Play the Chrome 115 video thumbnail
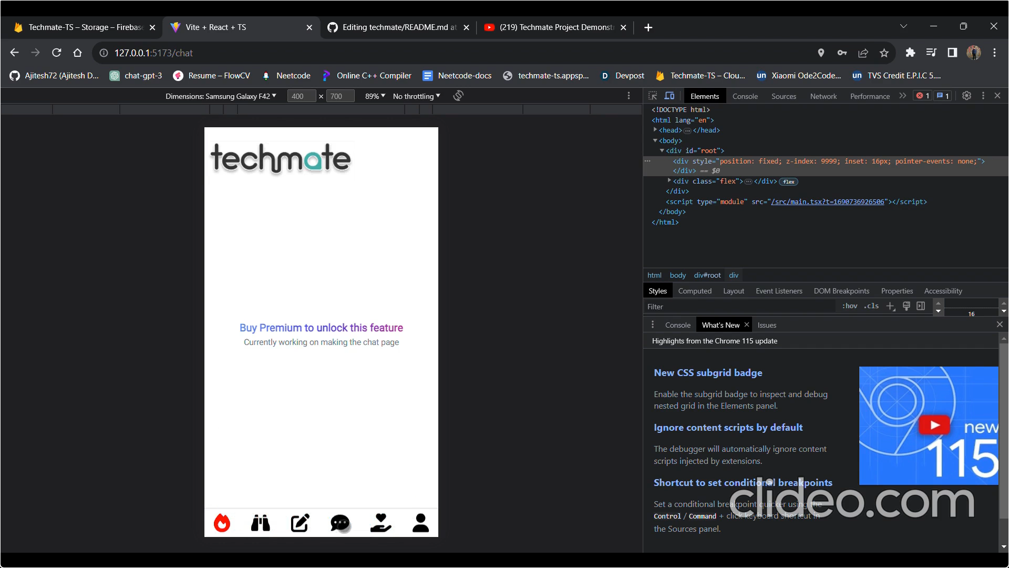The height and width of the screenshot is (568, 1009). coord(934,425)
